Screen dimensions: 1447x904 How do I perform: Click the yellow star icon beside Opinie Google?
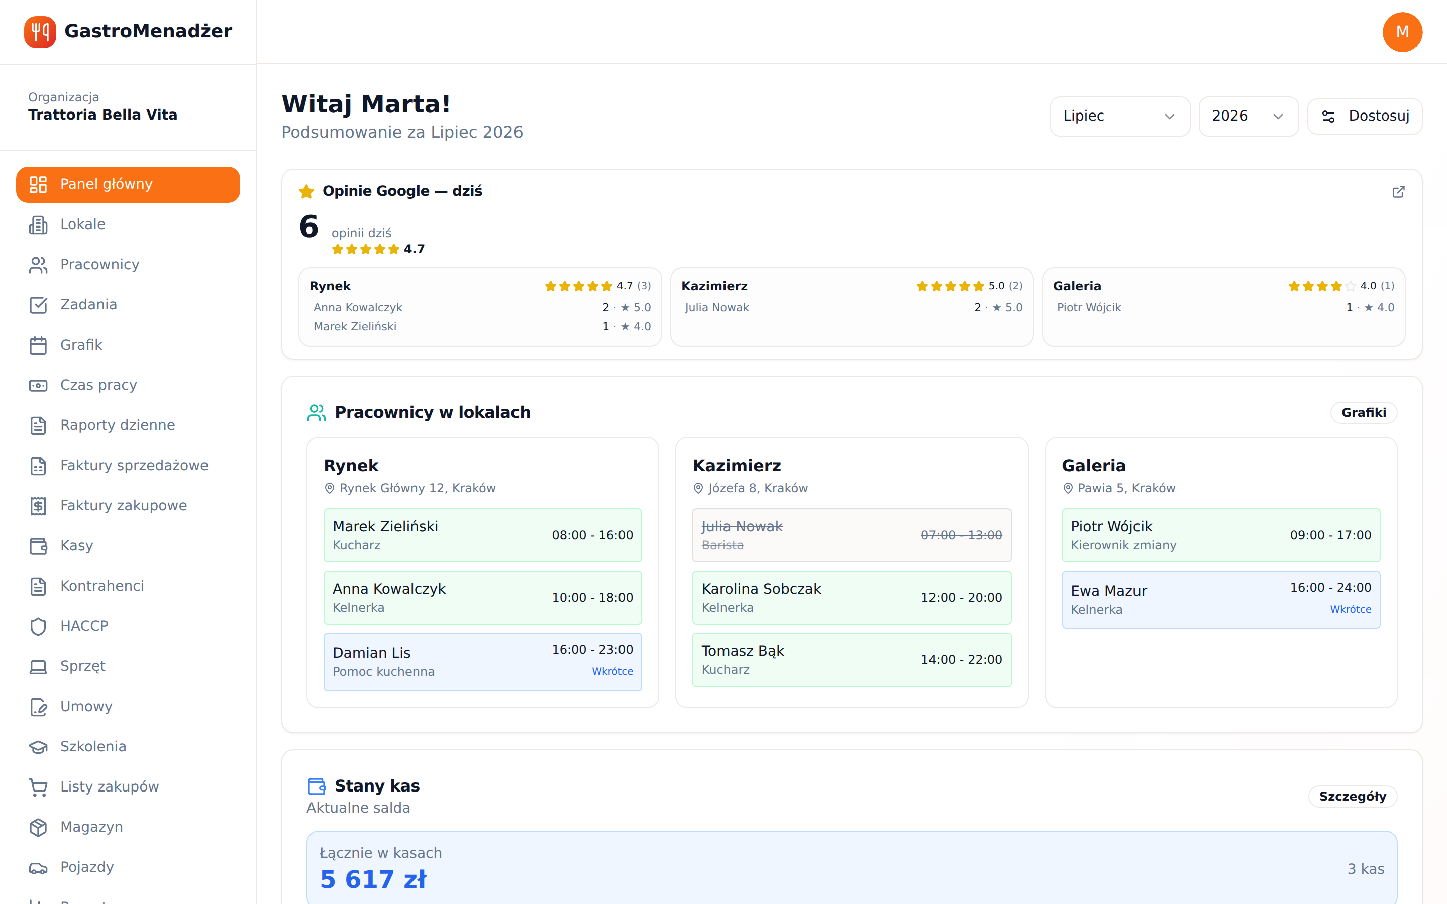coord(307,191)
